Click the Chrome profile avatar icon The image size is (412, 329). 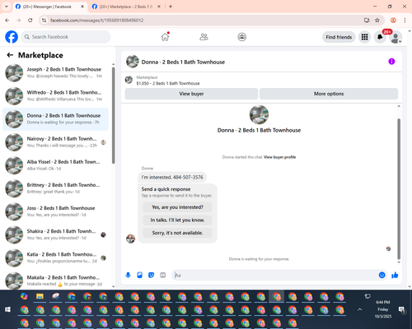tap(393, 21)
